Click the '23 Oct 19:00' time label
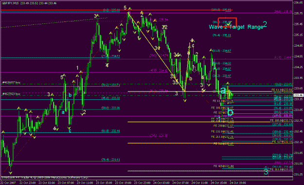The height and width of the screenshot is (185, 304). pos(124,183)
